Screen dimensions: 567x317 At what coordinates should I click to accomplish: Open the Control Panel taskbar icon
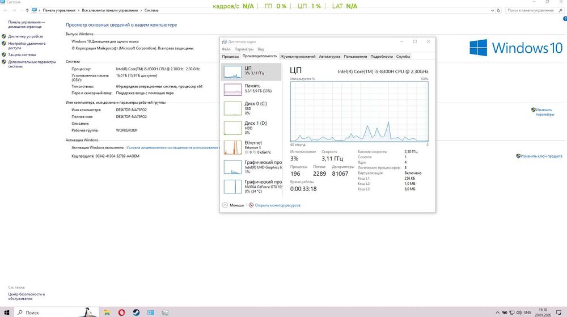(150, 312)
